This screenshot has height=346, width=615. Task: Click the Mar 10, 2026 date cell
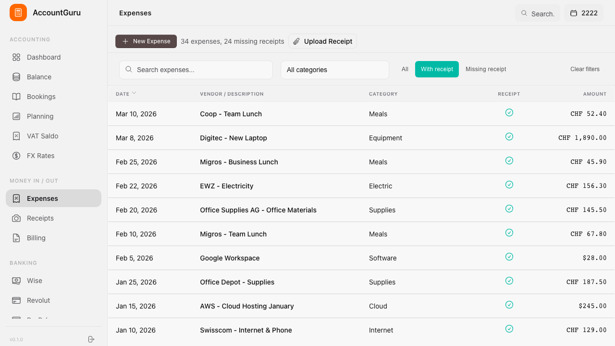tap(136, 114)
